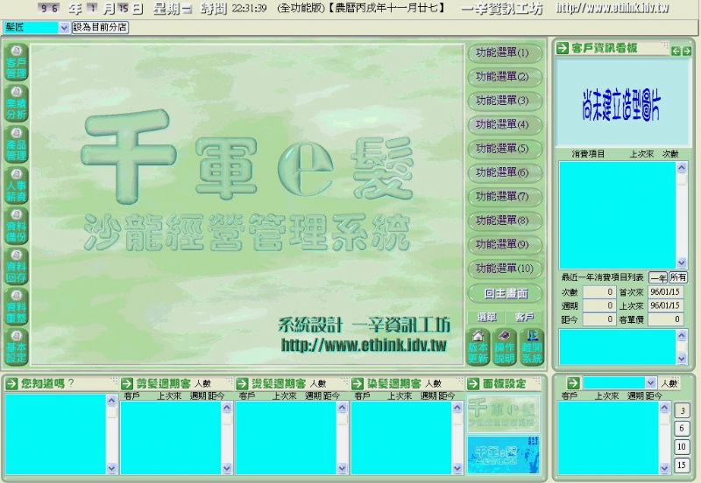Click the arrow icon beside 您知道嗎

pyautogui.click(x=11, y=383)
